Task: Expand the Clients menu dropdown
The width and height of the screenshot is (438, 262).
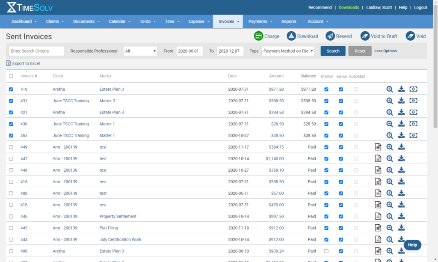Action: pos(55,21)
